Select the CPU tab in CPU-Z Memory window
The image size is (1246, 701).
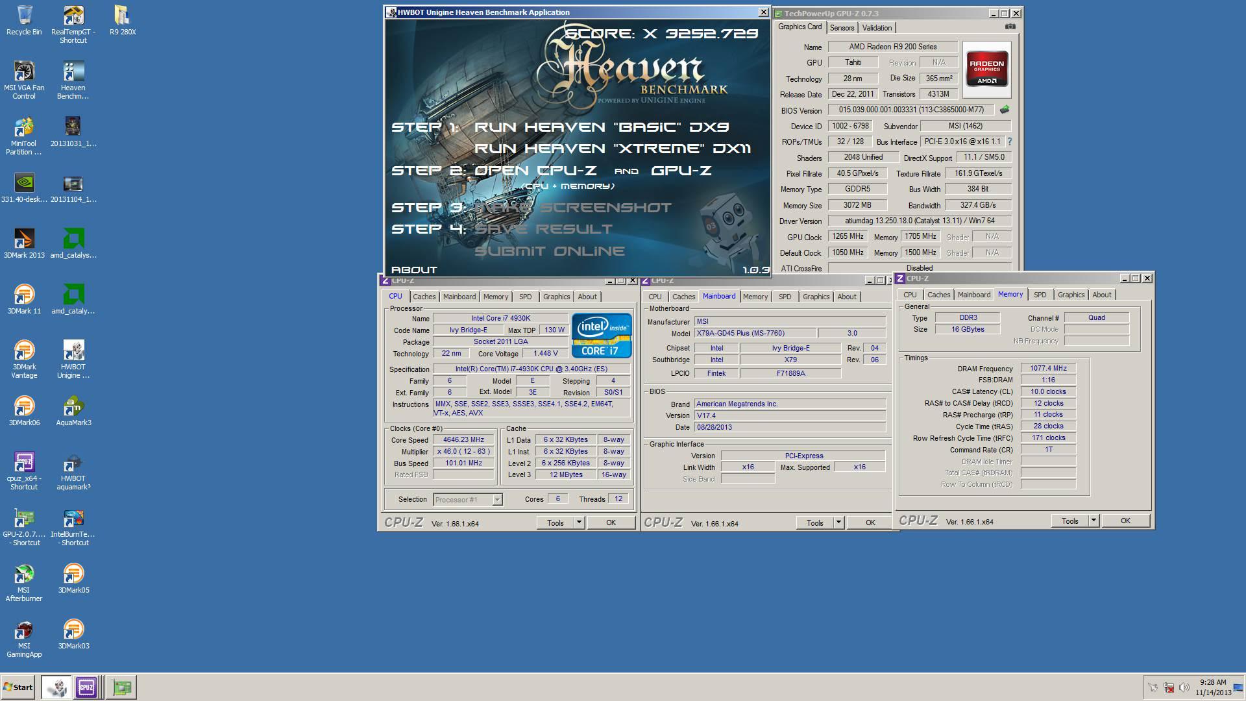[x=910, y=295]
